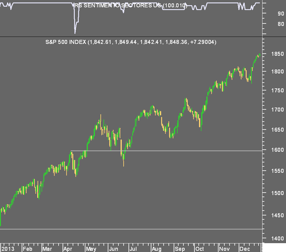Click the 1450 price axis label
Image resolution: width=286 pixels, height=252 pixels.
277,215
